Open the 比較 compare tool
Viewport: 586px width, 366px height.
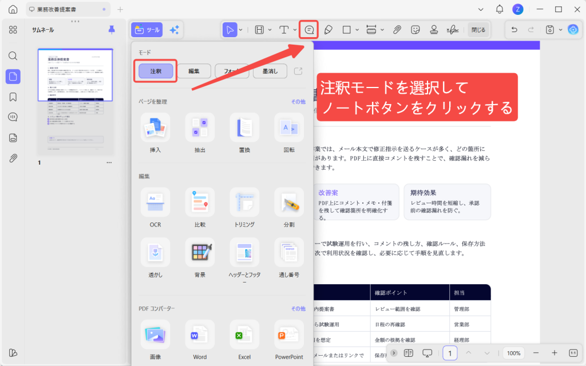200,208
